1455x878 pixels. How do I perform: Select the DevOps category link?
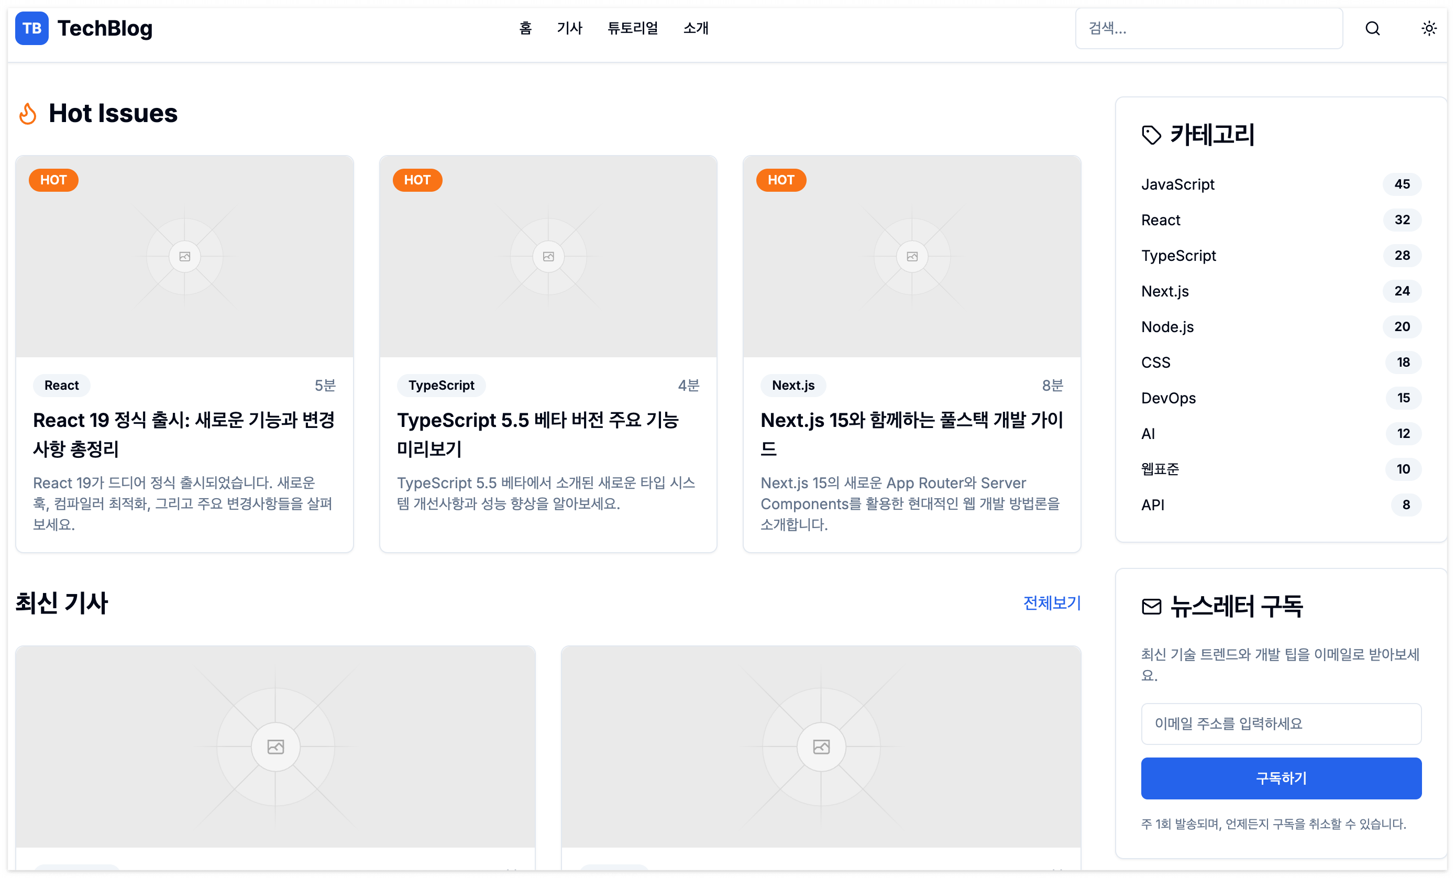[x=1168, y=398]
